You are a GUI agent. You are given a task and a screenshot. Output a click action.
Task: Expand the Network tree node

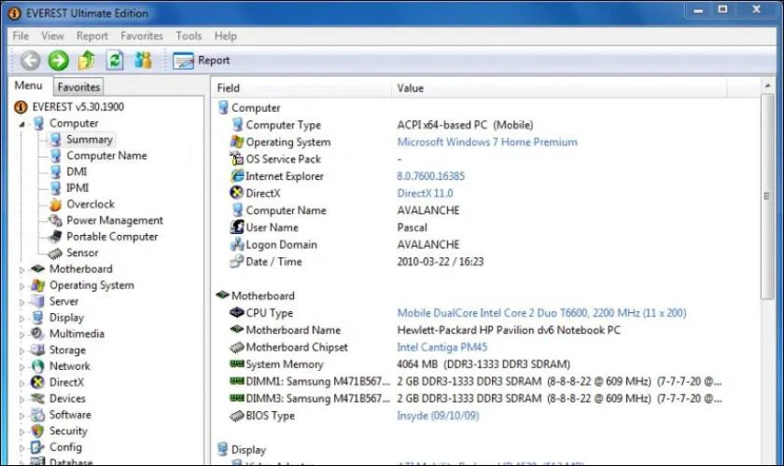point(22,366)
